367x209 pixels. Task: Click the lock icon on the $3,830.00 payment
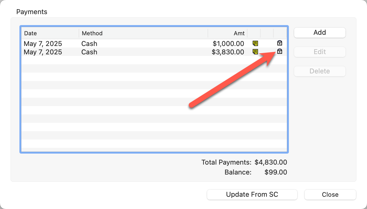(280, 51)
